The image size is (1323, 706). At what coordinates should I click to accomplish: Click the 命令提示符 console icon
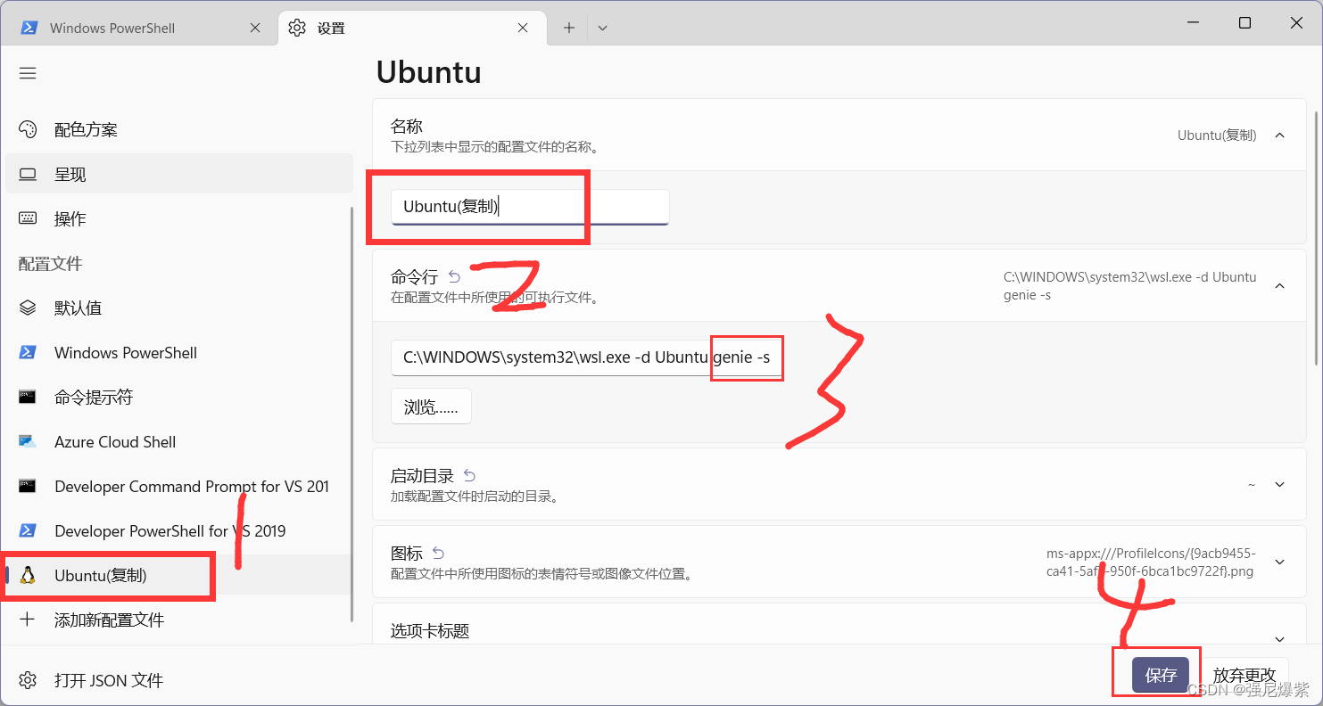tap(28, 397)
